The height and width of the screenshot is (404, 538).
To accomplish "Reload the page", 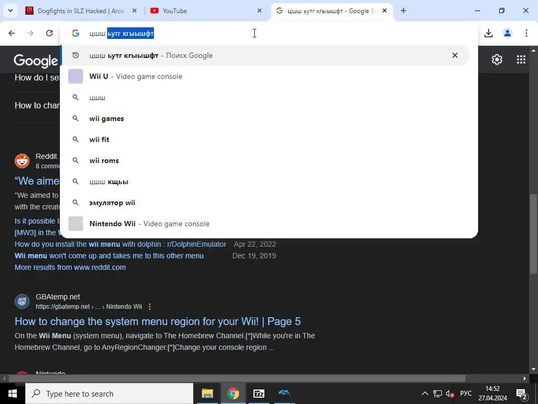I will point(49,33).
